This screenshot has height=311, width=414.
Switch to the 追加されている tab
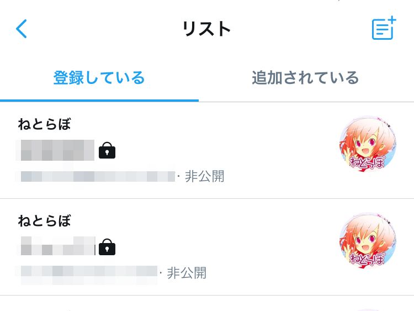[x=305, y=78]
